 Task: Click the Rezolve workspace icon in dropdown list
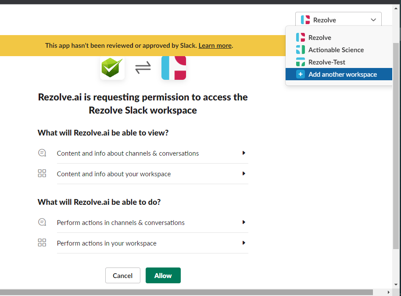coord(300,37)
